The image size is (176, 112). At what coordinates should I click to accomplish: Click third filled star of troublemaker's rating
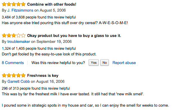pos(14,35)
